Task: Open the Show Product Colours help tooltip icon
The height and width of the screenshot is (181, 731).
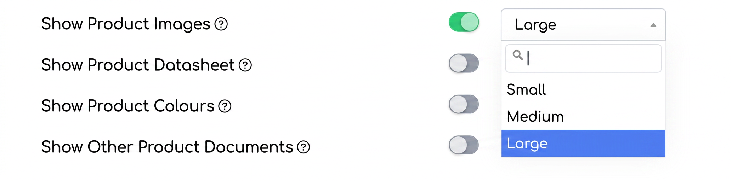Action: pos(225,106)
